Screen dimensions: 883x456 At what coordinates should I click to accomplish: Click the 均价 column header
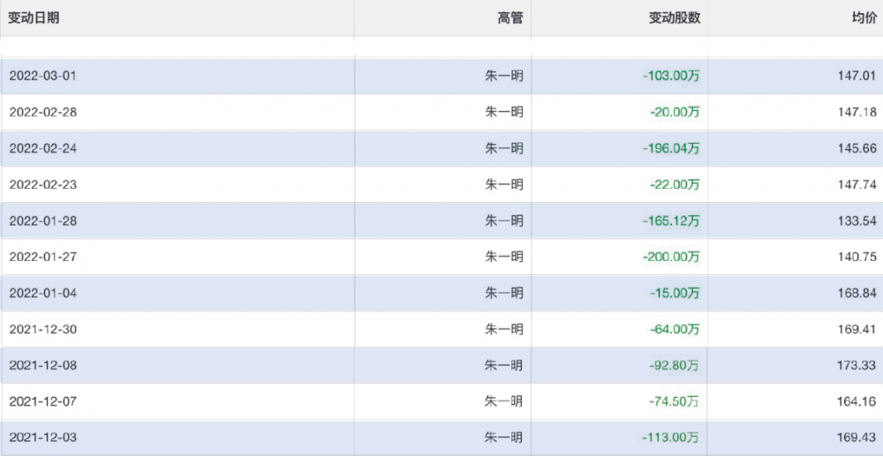tap(864, 18)
